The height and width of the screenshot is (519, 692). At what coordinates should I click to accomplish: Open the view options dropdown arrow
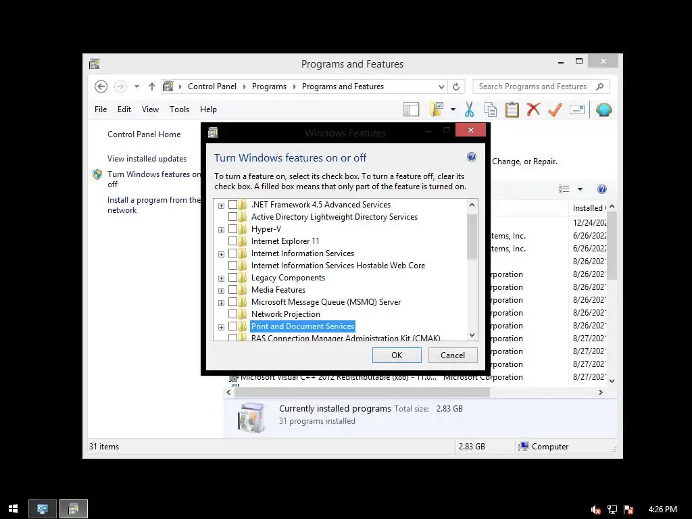[580, 189]
